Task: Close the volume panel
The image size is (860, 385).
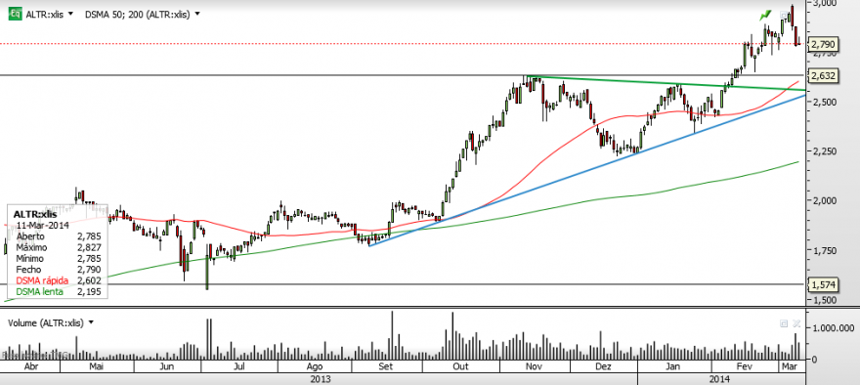Action: pos(796,323)
